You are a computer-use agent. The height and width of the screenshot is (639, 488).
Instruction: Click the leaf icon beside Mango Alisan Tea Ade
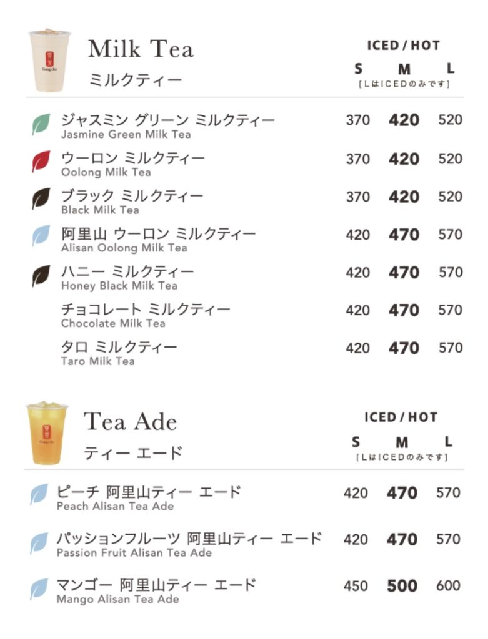click(39, 589)
